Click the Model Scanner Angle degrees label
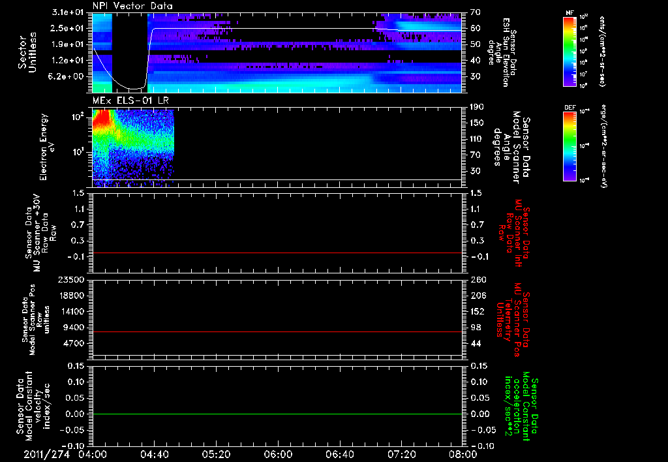This screenshot has width=668, height=462. click(x=511, y=147)
